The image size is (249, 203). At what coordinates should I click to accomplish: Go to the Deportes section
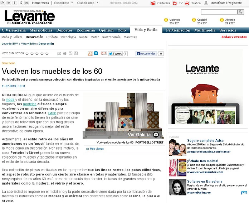[64, 30]
